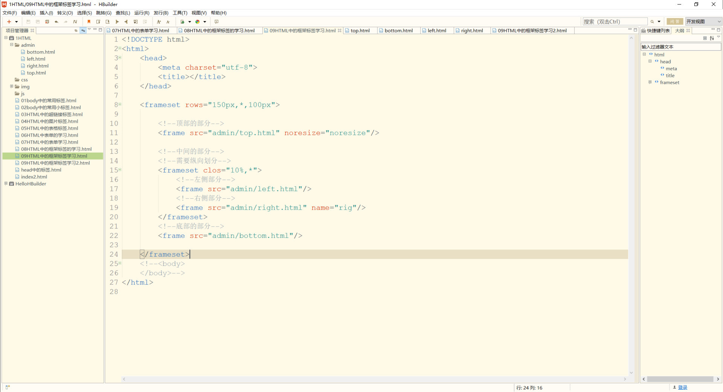This screenshot has width=723, height=392.
Task: Open the Run options dropdown arrow
Action: coord(189,22)
